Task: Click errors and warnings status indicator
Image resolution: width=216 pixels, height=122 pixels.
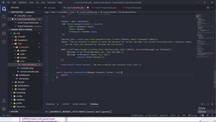Action: [6, 115]
